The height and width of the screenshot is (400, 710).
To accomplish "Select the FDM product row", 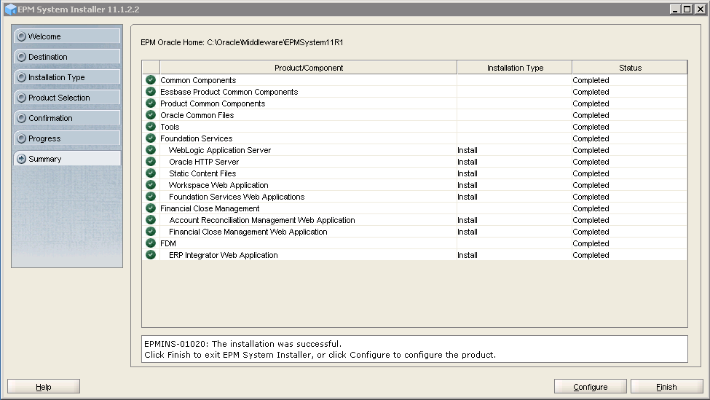I will 168,243.
